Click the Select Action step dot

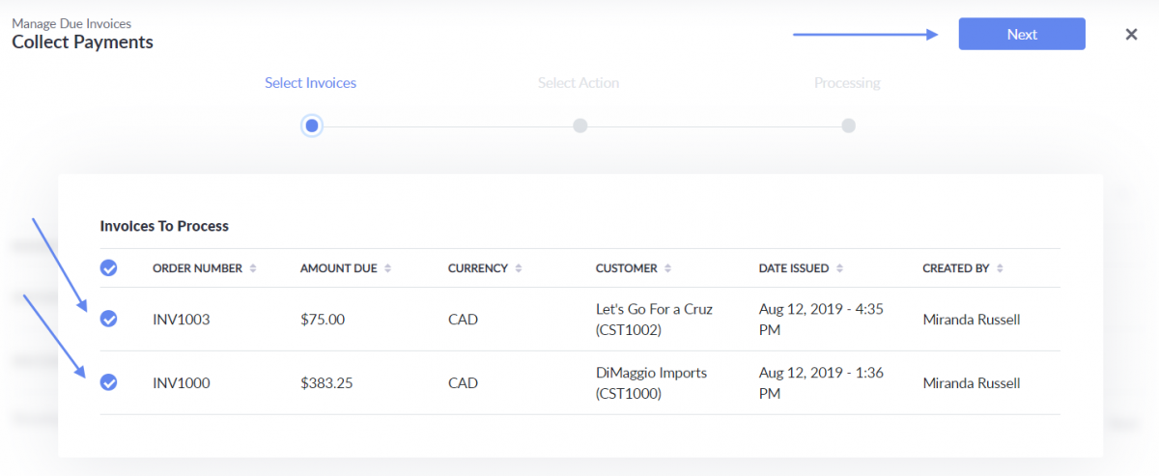579,126
